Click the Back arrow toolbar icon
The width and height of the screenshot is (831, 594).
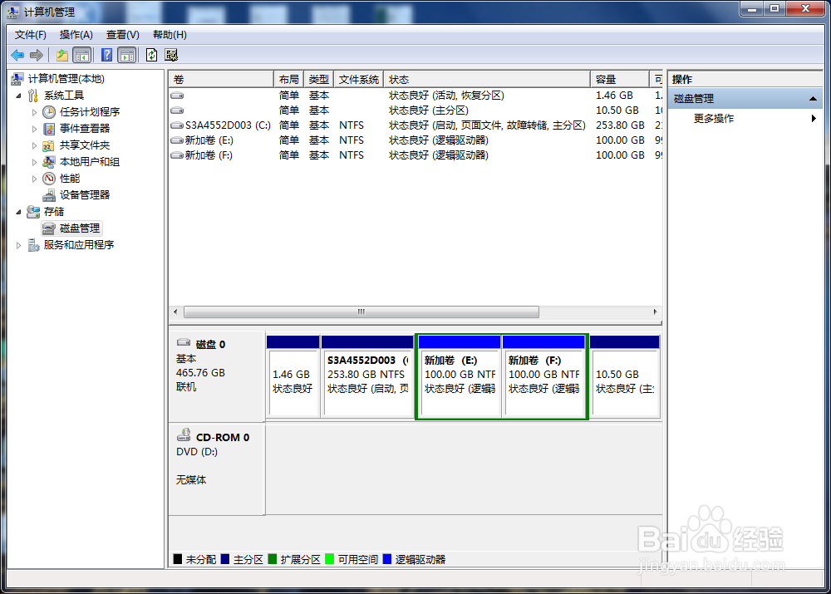pyautogui.click(x=17, y=55)
